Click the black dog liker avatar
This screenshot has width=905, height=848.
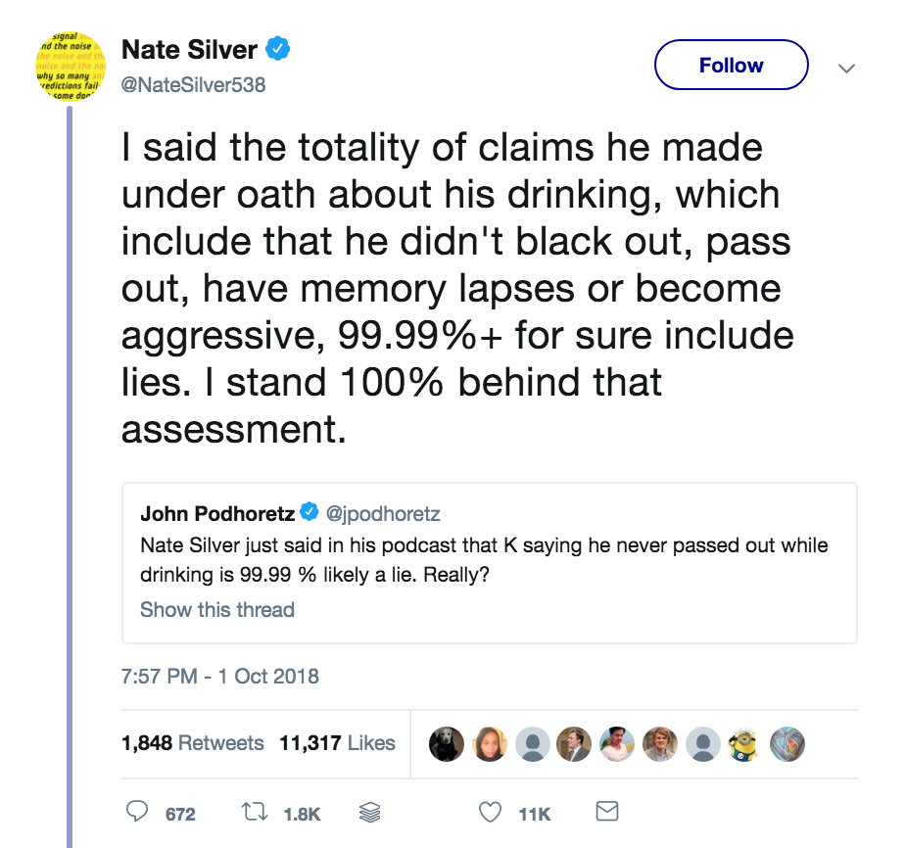[x=447, y=743]
